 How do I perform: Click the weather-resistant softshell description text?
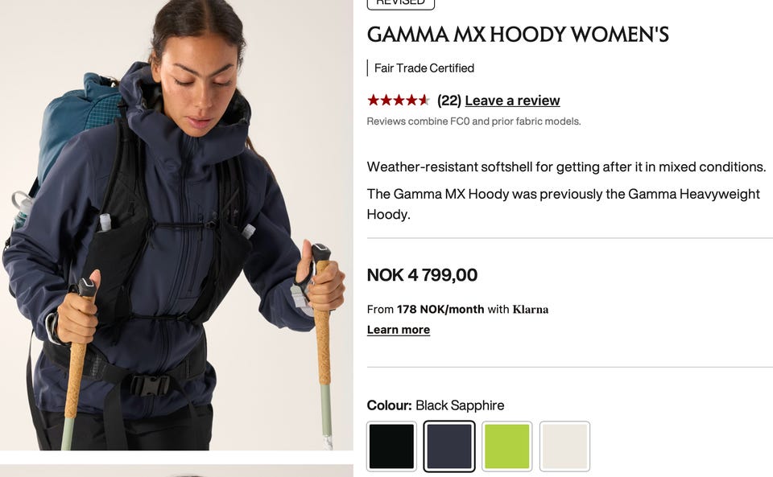tap(566, 167)
